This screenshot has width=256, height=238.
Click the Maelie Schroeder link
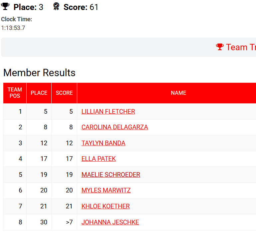[111, 175]
